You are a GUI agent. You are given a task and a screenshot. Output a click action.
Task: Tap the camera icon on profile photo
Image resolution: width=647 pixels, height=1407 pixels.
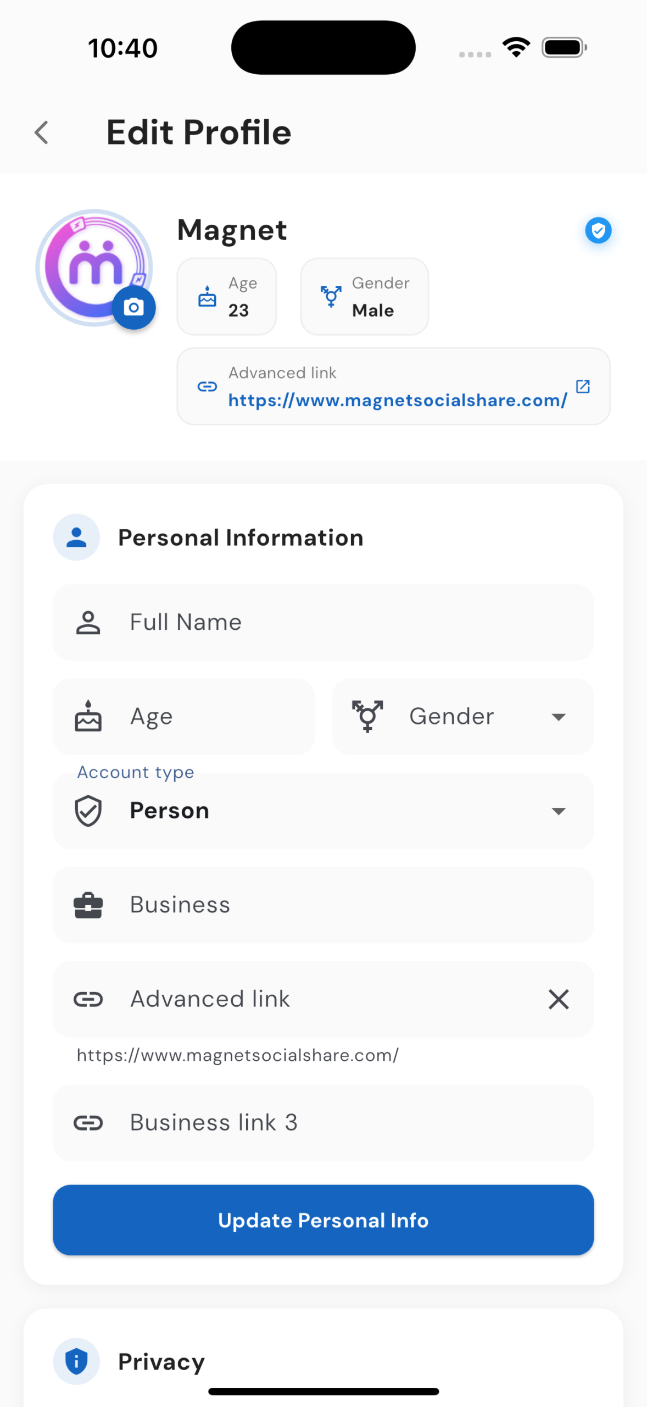click(133, 307)
